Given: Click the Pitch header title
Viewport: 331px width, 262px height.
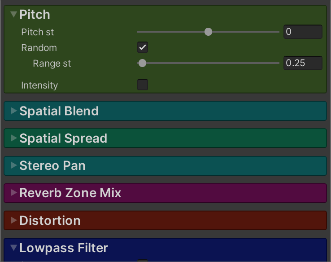Looking at the screenshot, I should (35, 15).
